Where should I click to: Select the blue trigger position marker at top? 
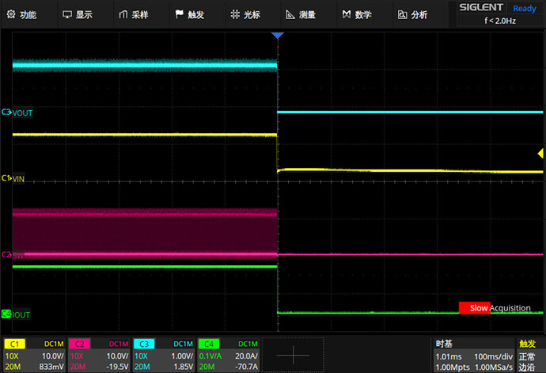278,35
